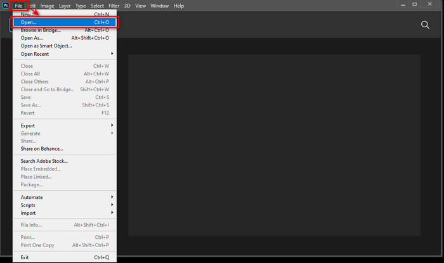Click the Close Others entry
The width and height of the screenshot is (444, 263).
pos(65,82)
